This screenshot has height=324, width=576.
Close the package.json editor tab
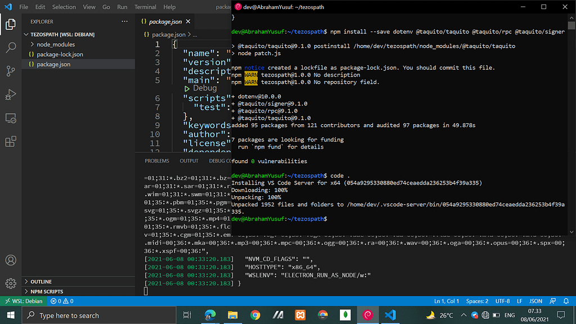coord(188,22)
